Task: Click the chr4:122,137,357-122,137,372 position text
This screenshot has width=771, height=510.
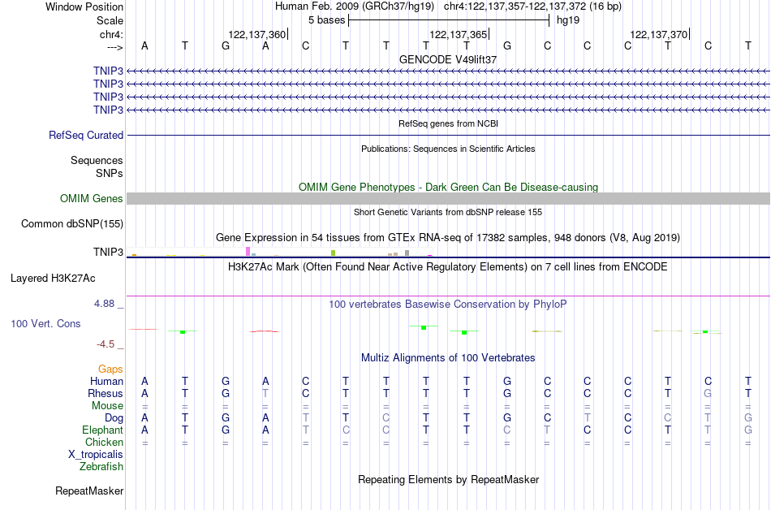Action: (x=532, y=6)
